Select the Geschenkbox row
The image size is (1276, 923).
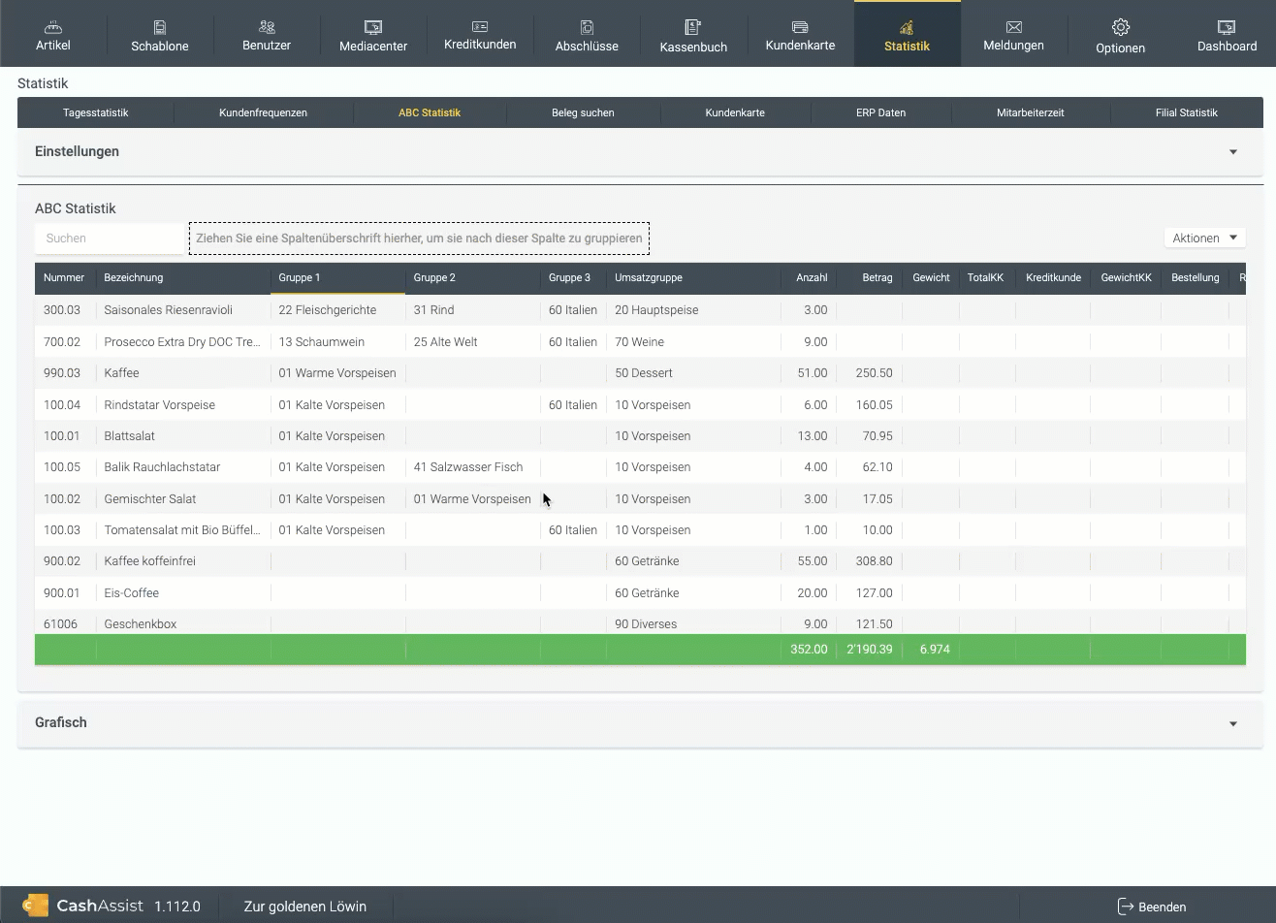(x=640, y=622)
